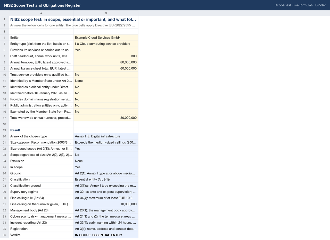Select the balance sheet value 60,000,000
Image resolution: width=330 pixels, height=240 pixels.
click(106, 68)
